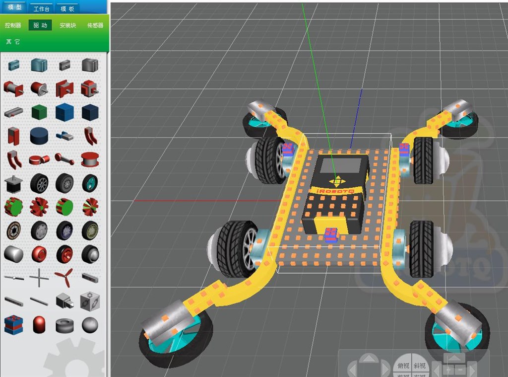Open the 模板 tab
This screenshot has height=377, width=508.
67,8
